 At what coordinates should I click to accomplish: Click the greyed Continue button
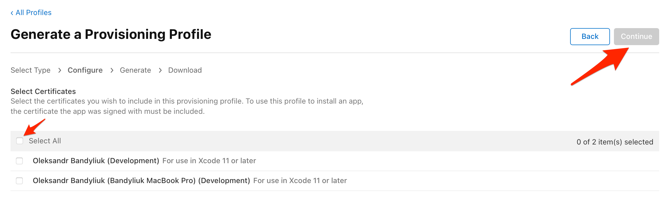[x=636, y=37]
